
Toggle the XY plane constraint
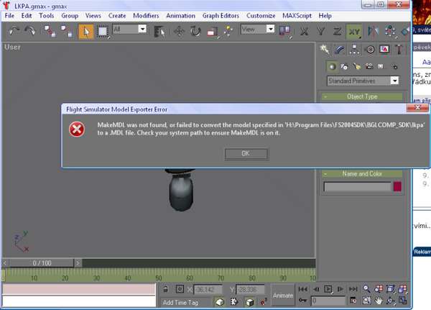tap(353, 31)
